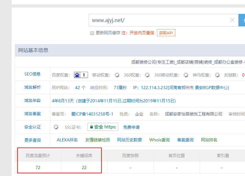Viewport: 245px width, 176px height.
Task: Click the 安全认证 loading spinner icon
Action: point(56,127)
